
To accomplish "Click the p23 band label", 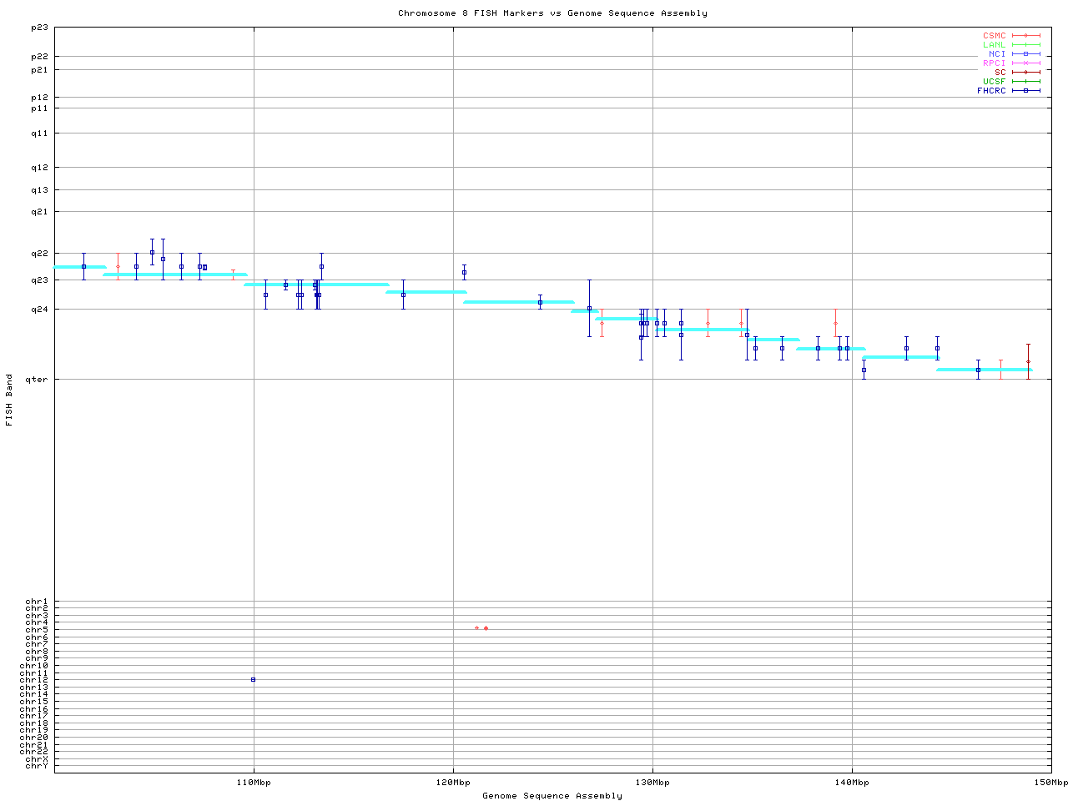I will (x=39, y=28).
